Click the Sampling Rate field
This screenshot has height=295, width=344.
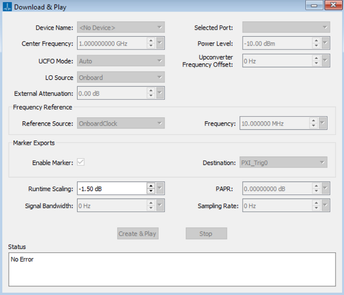point(278,205)
